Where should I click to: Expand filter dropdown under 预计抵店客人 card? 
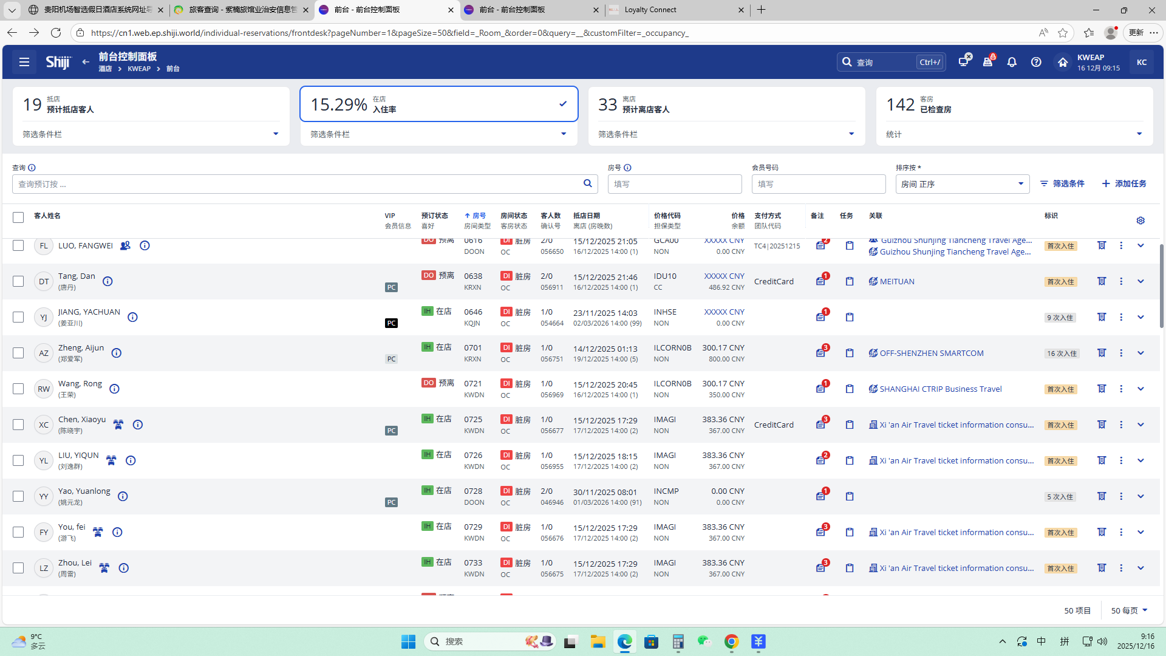click(276, 134)
